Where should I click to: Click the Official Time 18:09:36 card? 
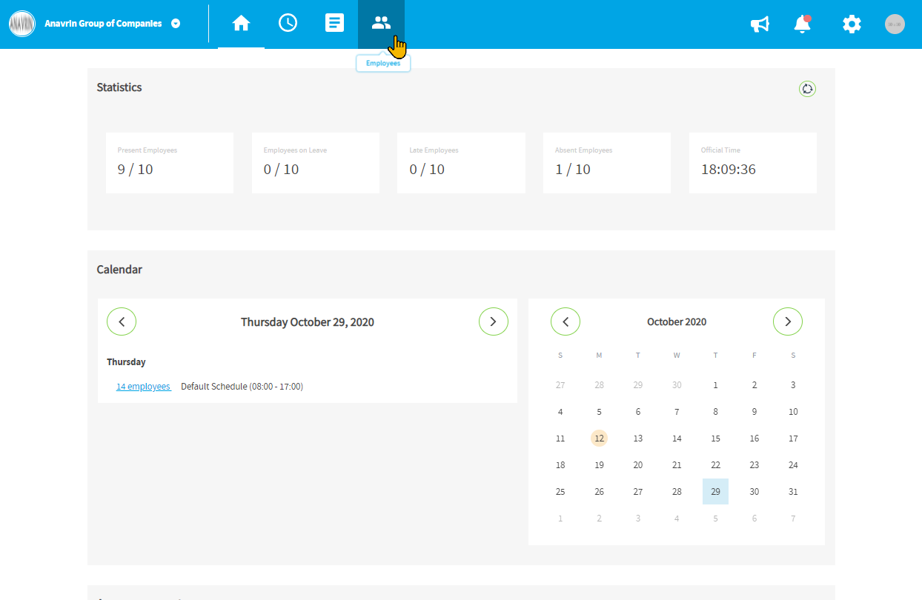753,163
